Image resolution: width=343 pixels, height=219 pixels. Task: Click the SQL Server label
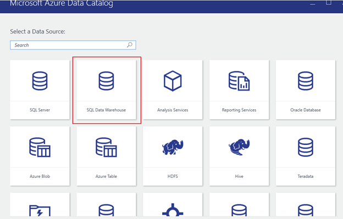coord(40,110)
